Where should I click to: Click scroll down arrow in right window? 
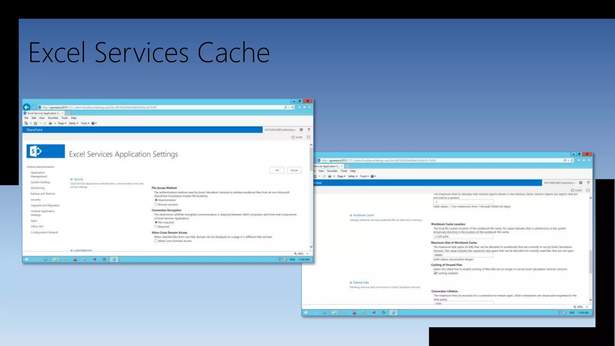(590, 300)
